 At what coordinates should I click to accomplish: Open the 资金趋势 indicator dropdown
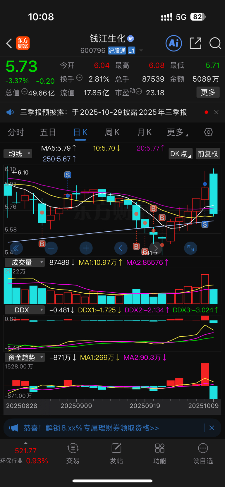(x=25, y=357)
